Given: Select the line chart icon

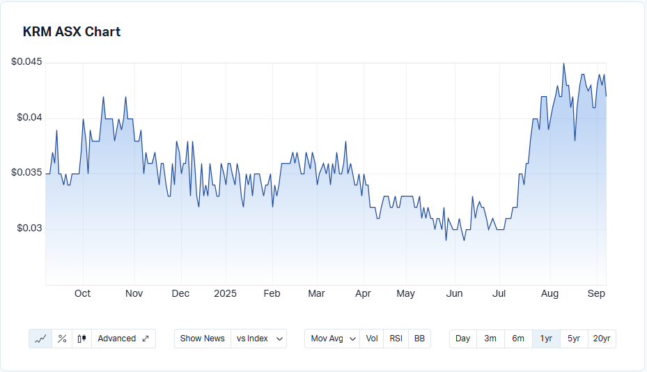Looking at the screenshot, I should tap(40, 339).
